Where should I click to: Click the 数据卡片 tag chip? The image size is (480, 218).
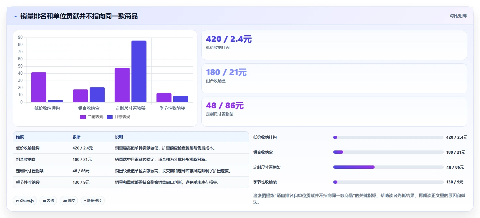93,201
